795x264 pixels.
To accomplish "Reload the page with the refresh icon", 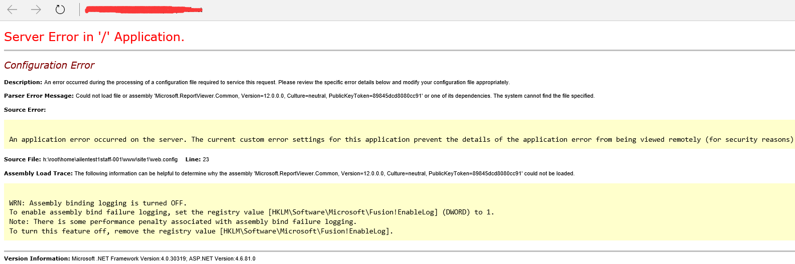I will [x=60, y=10].
